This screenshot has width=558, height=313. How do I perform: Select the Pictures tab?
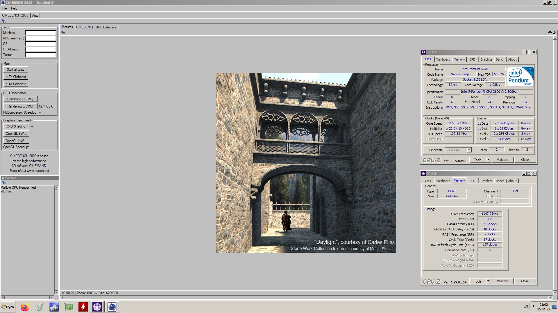67,27
